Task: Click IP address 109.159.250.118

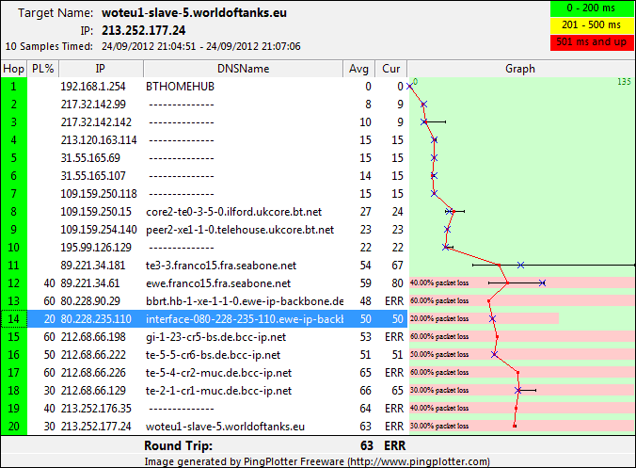Action: click(99, 194)
